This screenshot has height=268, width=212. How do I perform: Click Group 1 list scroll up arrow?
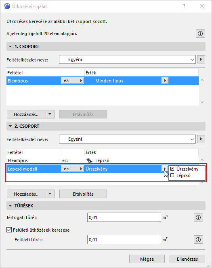pos(202,80)
